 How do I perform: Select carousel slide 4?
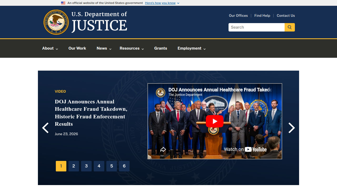click(99, 166)
